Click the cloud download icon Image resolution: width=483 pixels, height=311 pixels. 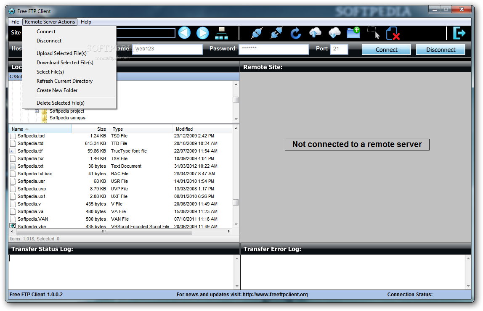coord(334,33)
